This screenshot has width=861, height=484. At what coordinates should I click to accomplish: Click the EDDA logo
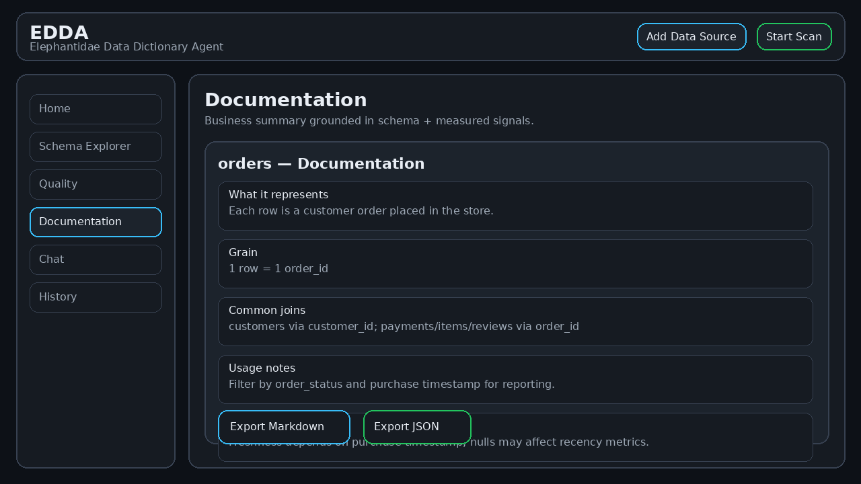coord(59,32)
